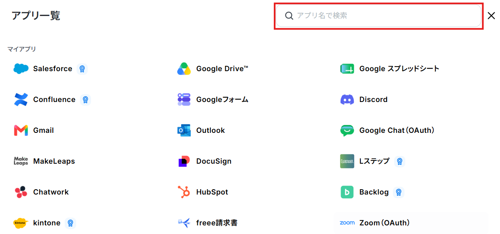Viewport: 500px width, 234px height.
Task: Select the Confluence app name
Action: click(54, 100)
